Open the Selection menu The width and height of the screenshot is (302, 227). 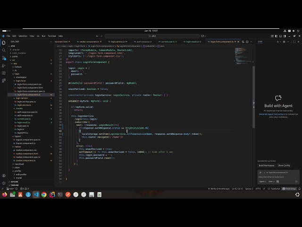tap(23, 36)
